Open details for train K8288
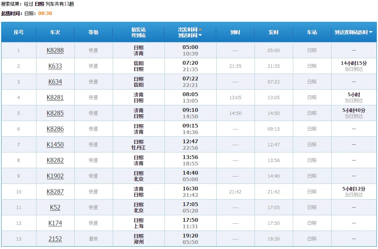The height and width of the screenshot is (249, 378). pos(55,50)
